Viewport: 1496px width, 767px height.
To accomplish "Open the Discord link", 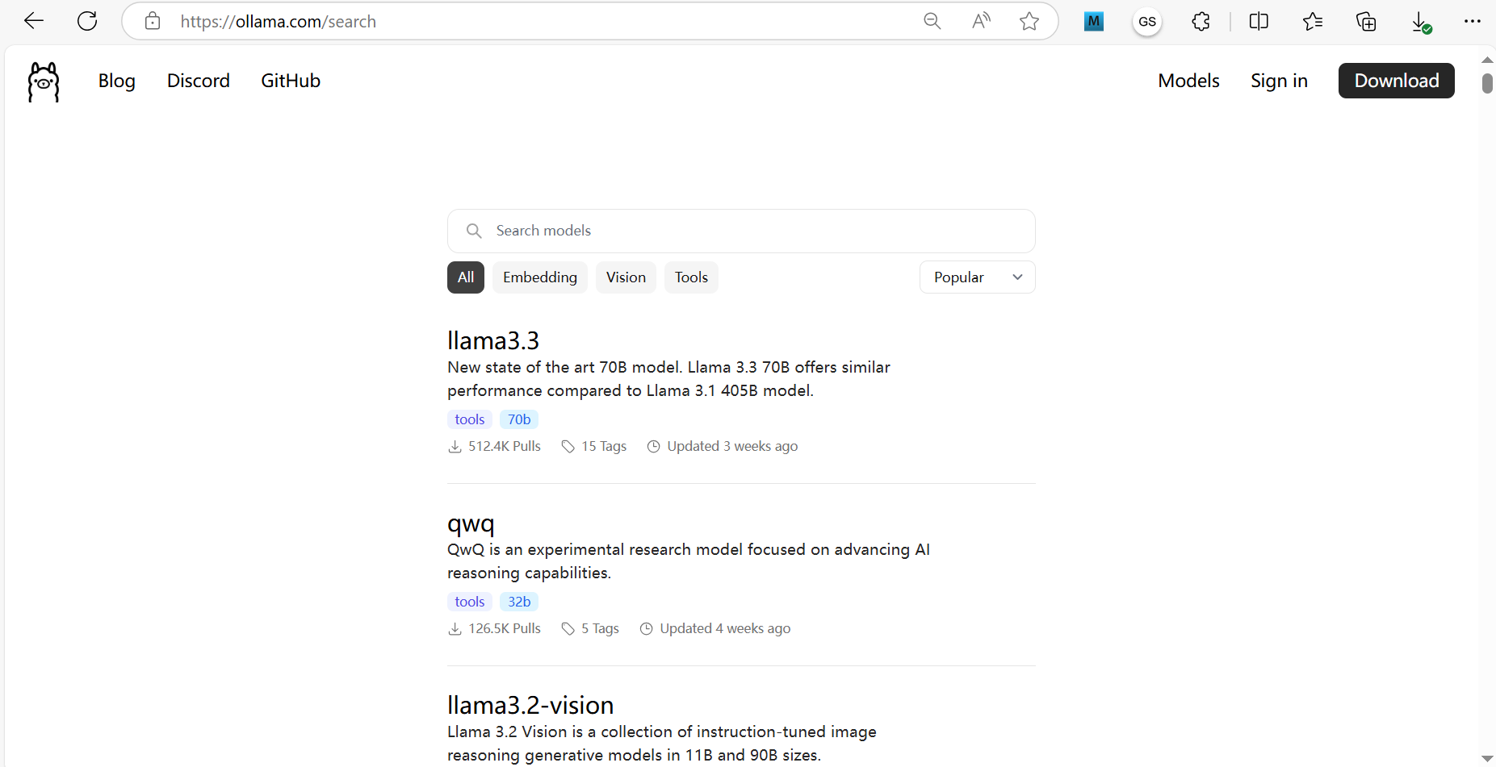I will pos(199,81).
